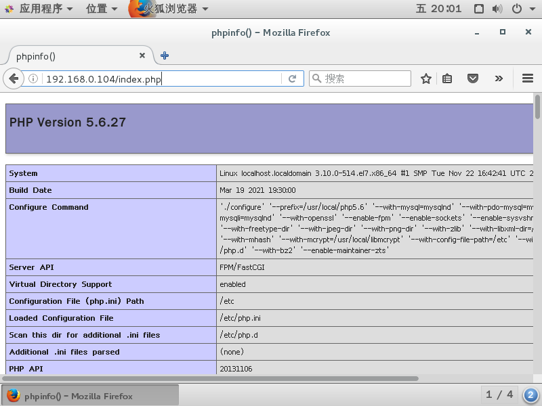Open the power icon system menu
Image resolution: width=542 pixels, height=406 pixels.
(x=517, y=9)
